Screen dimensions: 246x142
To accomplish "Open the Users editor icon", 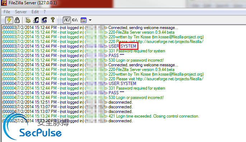I will pyautogui.click(x=36, y=20).
